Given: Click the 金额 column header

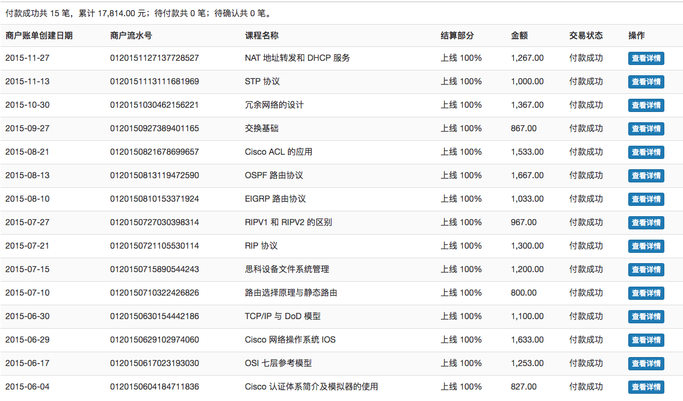Looking at the screenshot, I should [519, 36].
